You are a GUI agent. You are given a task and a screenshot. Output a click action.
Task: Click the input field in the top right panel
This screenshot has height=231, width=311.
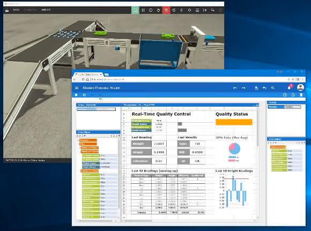(x=292, y=107)
